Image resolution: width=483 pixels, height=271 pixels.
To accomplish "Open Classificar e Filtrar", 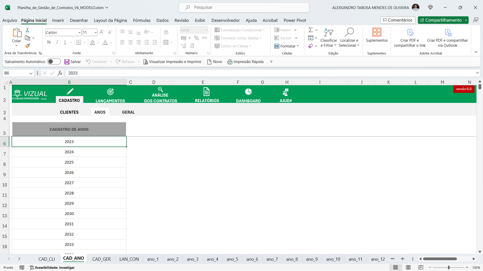I will pyautogui.click(x=329, y=38).
